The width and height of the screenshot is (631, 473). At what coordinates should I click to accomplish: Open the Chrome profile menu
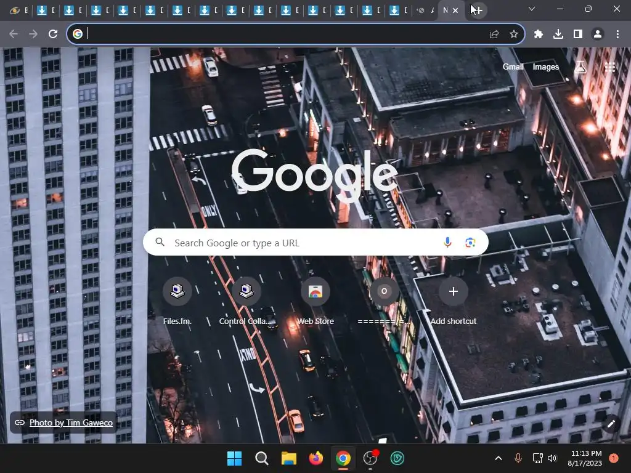point(598,34)
